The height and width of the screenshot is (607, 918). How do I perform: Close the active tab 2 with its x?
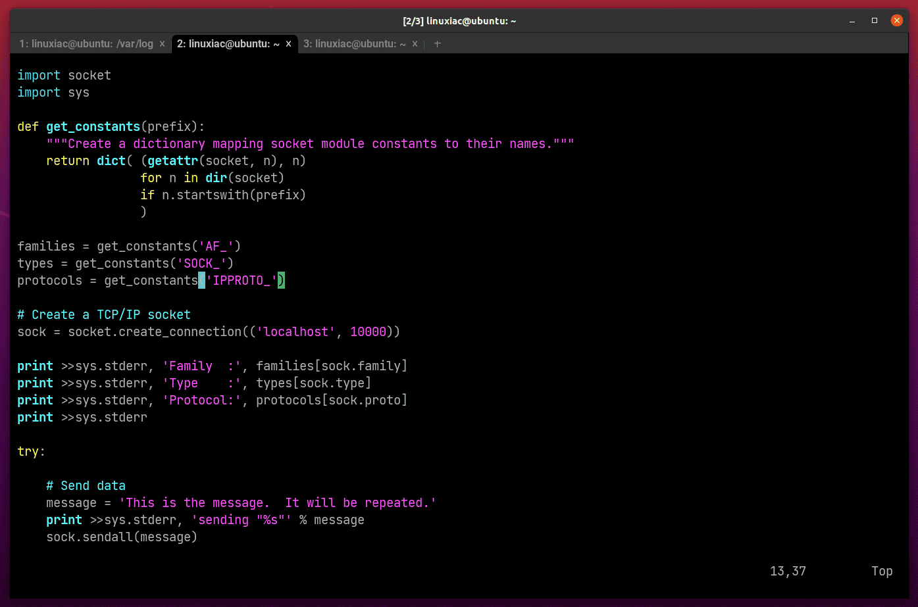288,43
